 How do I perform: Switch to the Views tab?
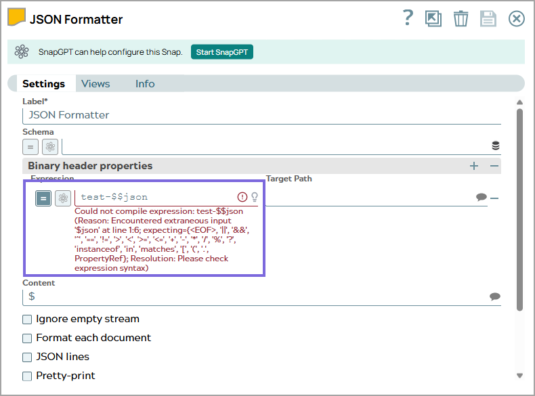[x=95, y=84]
